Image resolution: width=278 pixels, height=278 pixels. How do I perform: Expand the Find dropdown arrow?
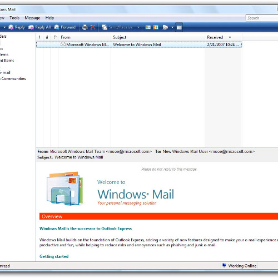[x=172, y=27]
